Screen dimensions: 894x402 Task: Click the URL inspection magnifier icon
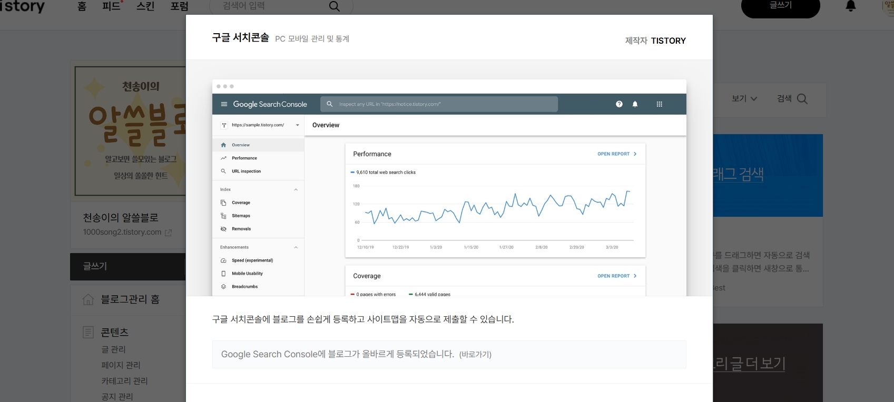tap(223, 171)
